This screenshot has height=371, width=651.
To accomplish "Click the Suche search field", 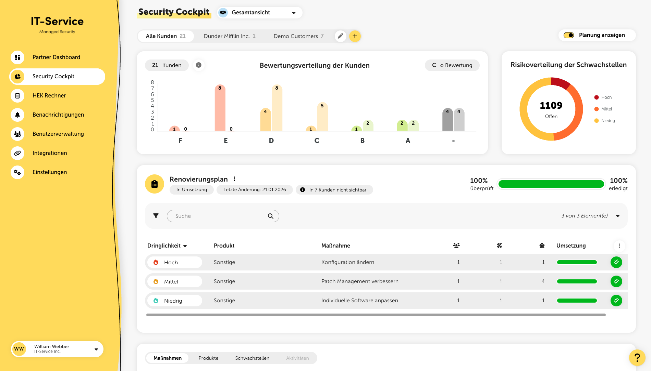I will [x=219, y=216].
